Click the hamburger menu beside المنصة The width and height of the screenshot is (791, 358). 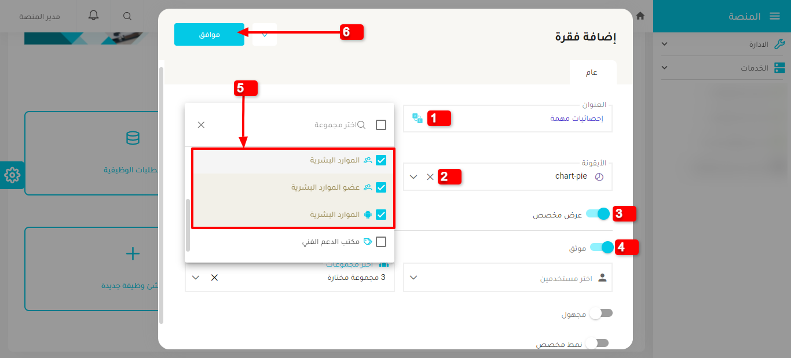775,16
